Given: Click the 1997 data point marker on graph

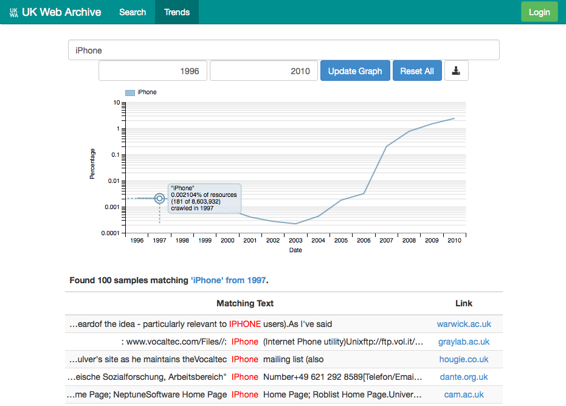Looking at the screenshot, I should 159,198.
